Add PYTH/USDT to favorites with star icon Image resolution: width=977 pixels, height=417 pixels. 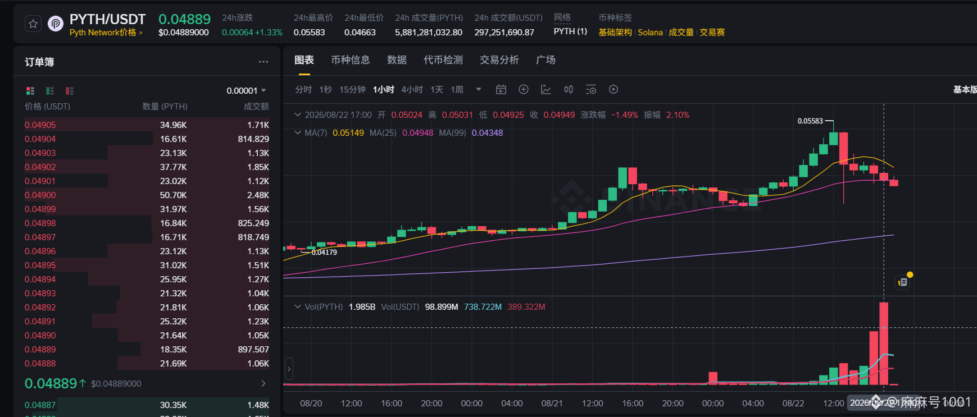pos(33,24)
